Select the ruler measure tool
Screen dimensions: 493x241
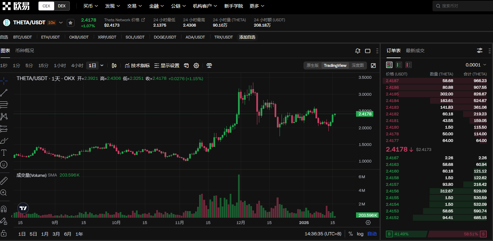coord(4,181)
